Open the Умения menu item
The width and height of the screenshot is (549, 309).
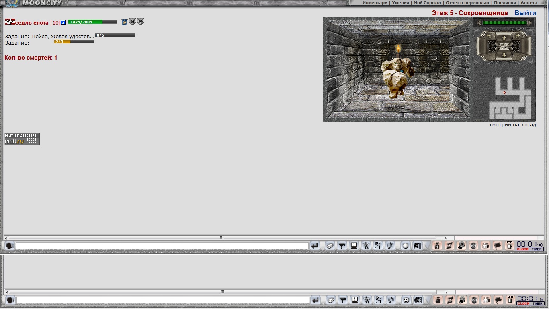(400, 3)
